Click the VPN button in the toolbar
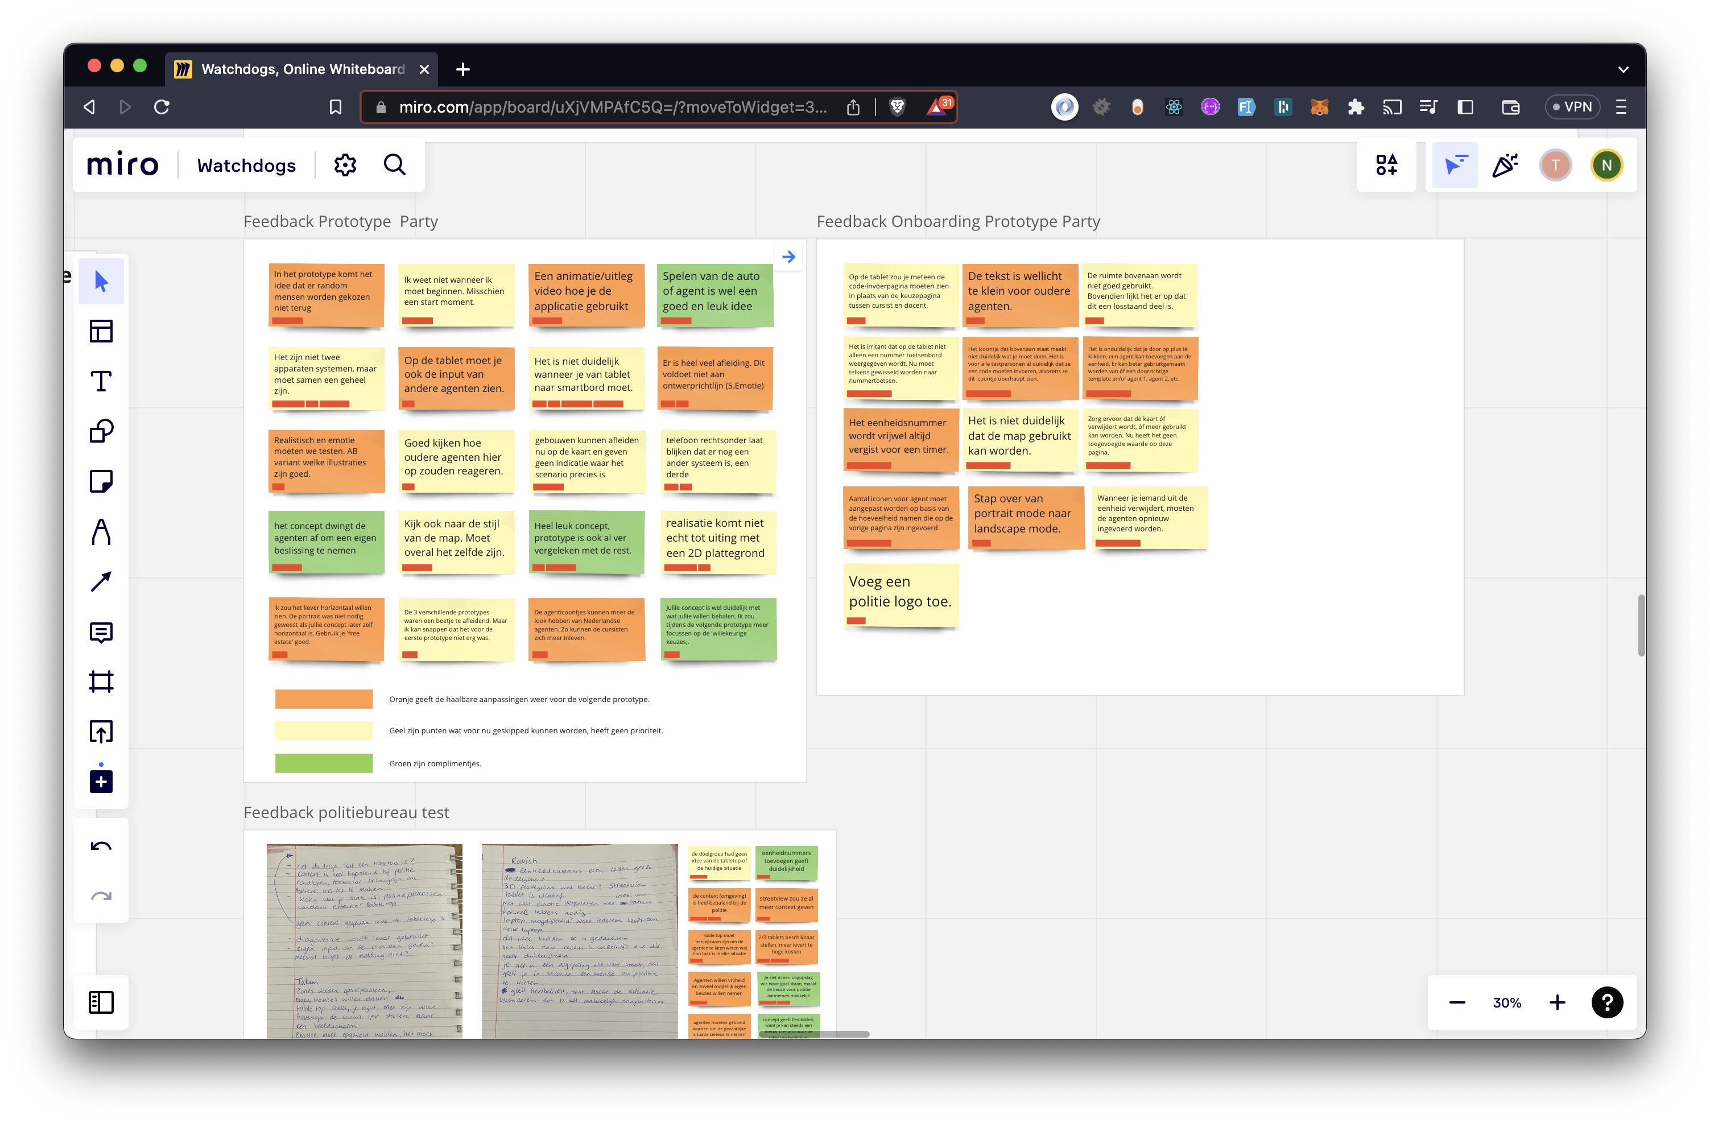 [x=1573, y=106]
